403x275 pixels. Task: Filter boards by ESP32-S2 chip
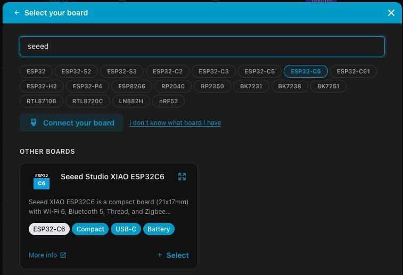click(x=76, y=71)
